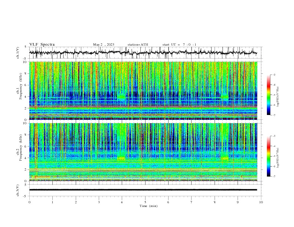Click the ch.1 spectrogram colorbar
The width and height of the screenshot is (294, 227).
click(x=269, y=95)
